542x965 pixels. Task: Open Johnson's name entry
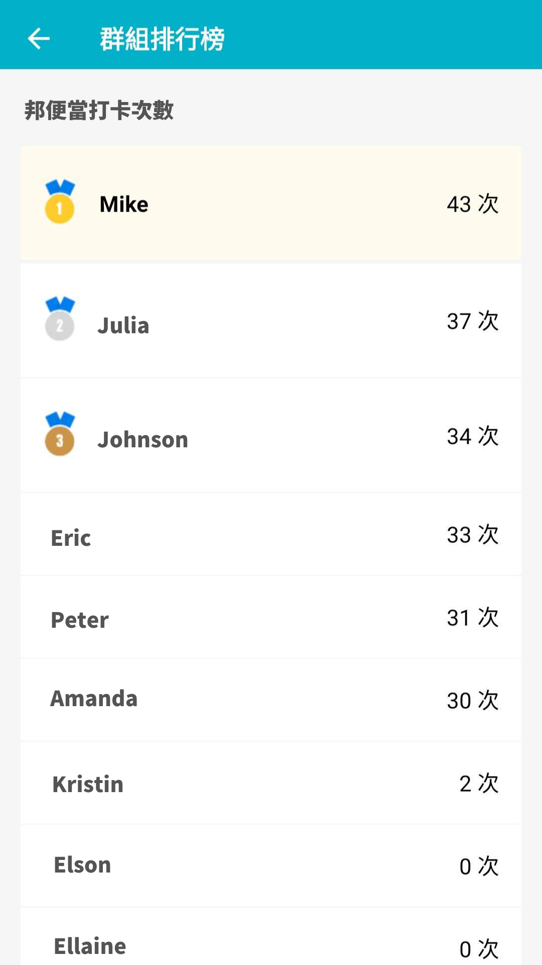(x=143, y=440)
